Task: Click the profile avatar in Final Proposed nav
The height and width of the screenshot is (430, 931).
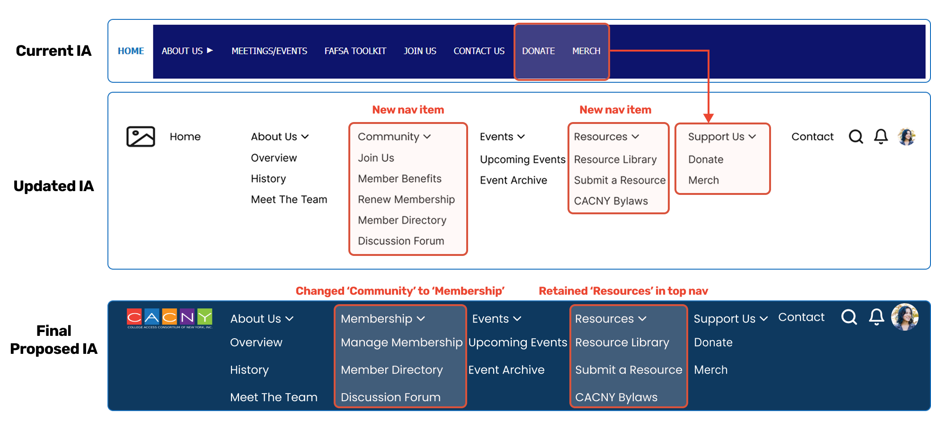Action: (904, 317)
